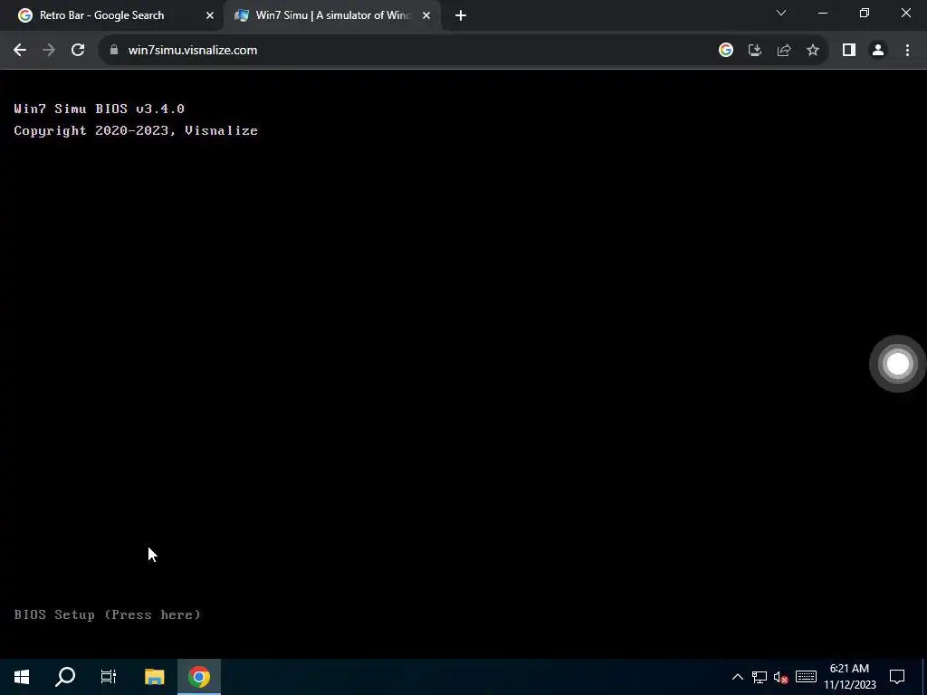Restore down the Chrome window

[865, 13]
